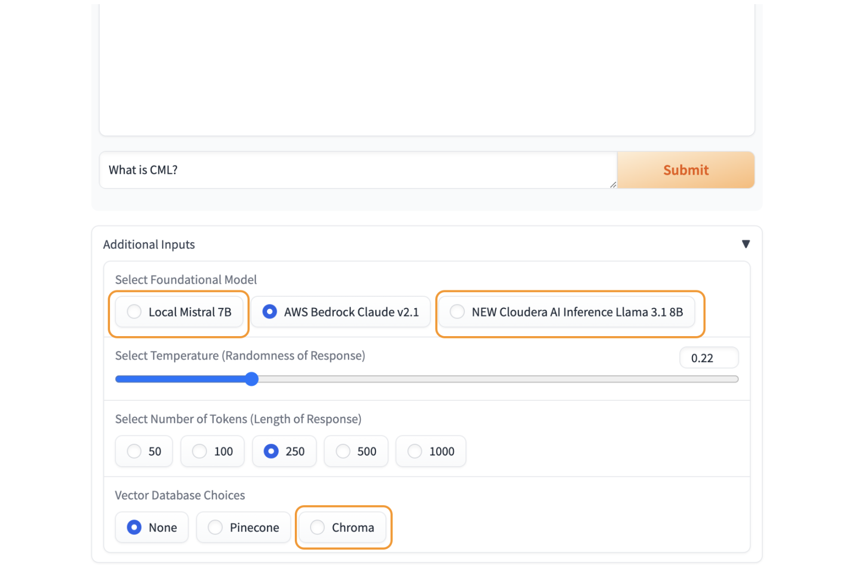Select Local Mistral 7B model
The image size is (845, 572).
pos(179,312)
